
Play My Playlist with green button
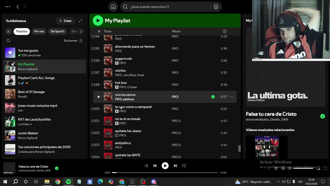[98, 21]
